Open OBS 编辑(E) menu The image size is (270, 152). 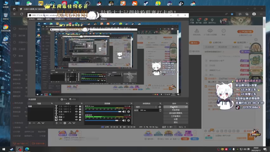point(40,19)
